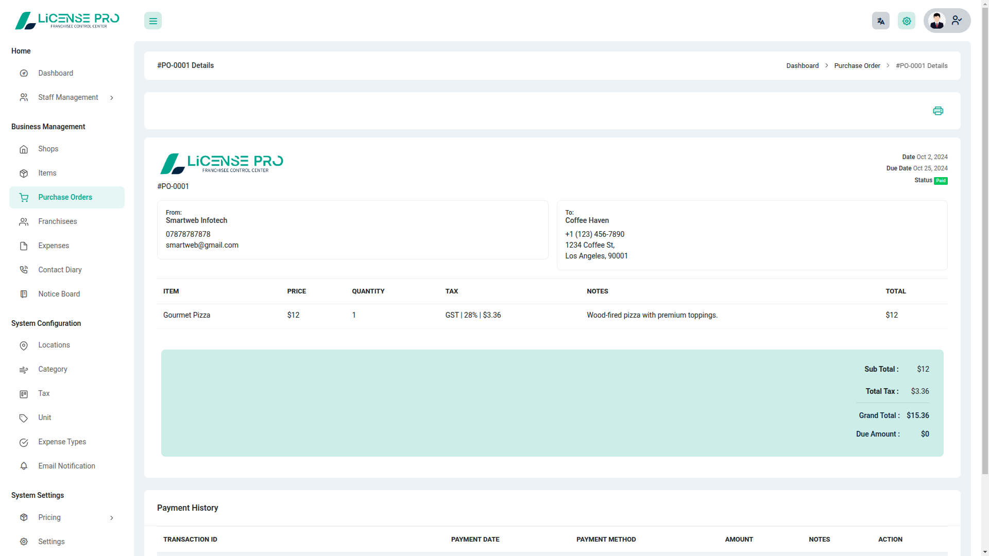Open Franchisees from the sidebar

[x=57, y=222]
